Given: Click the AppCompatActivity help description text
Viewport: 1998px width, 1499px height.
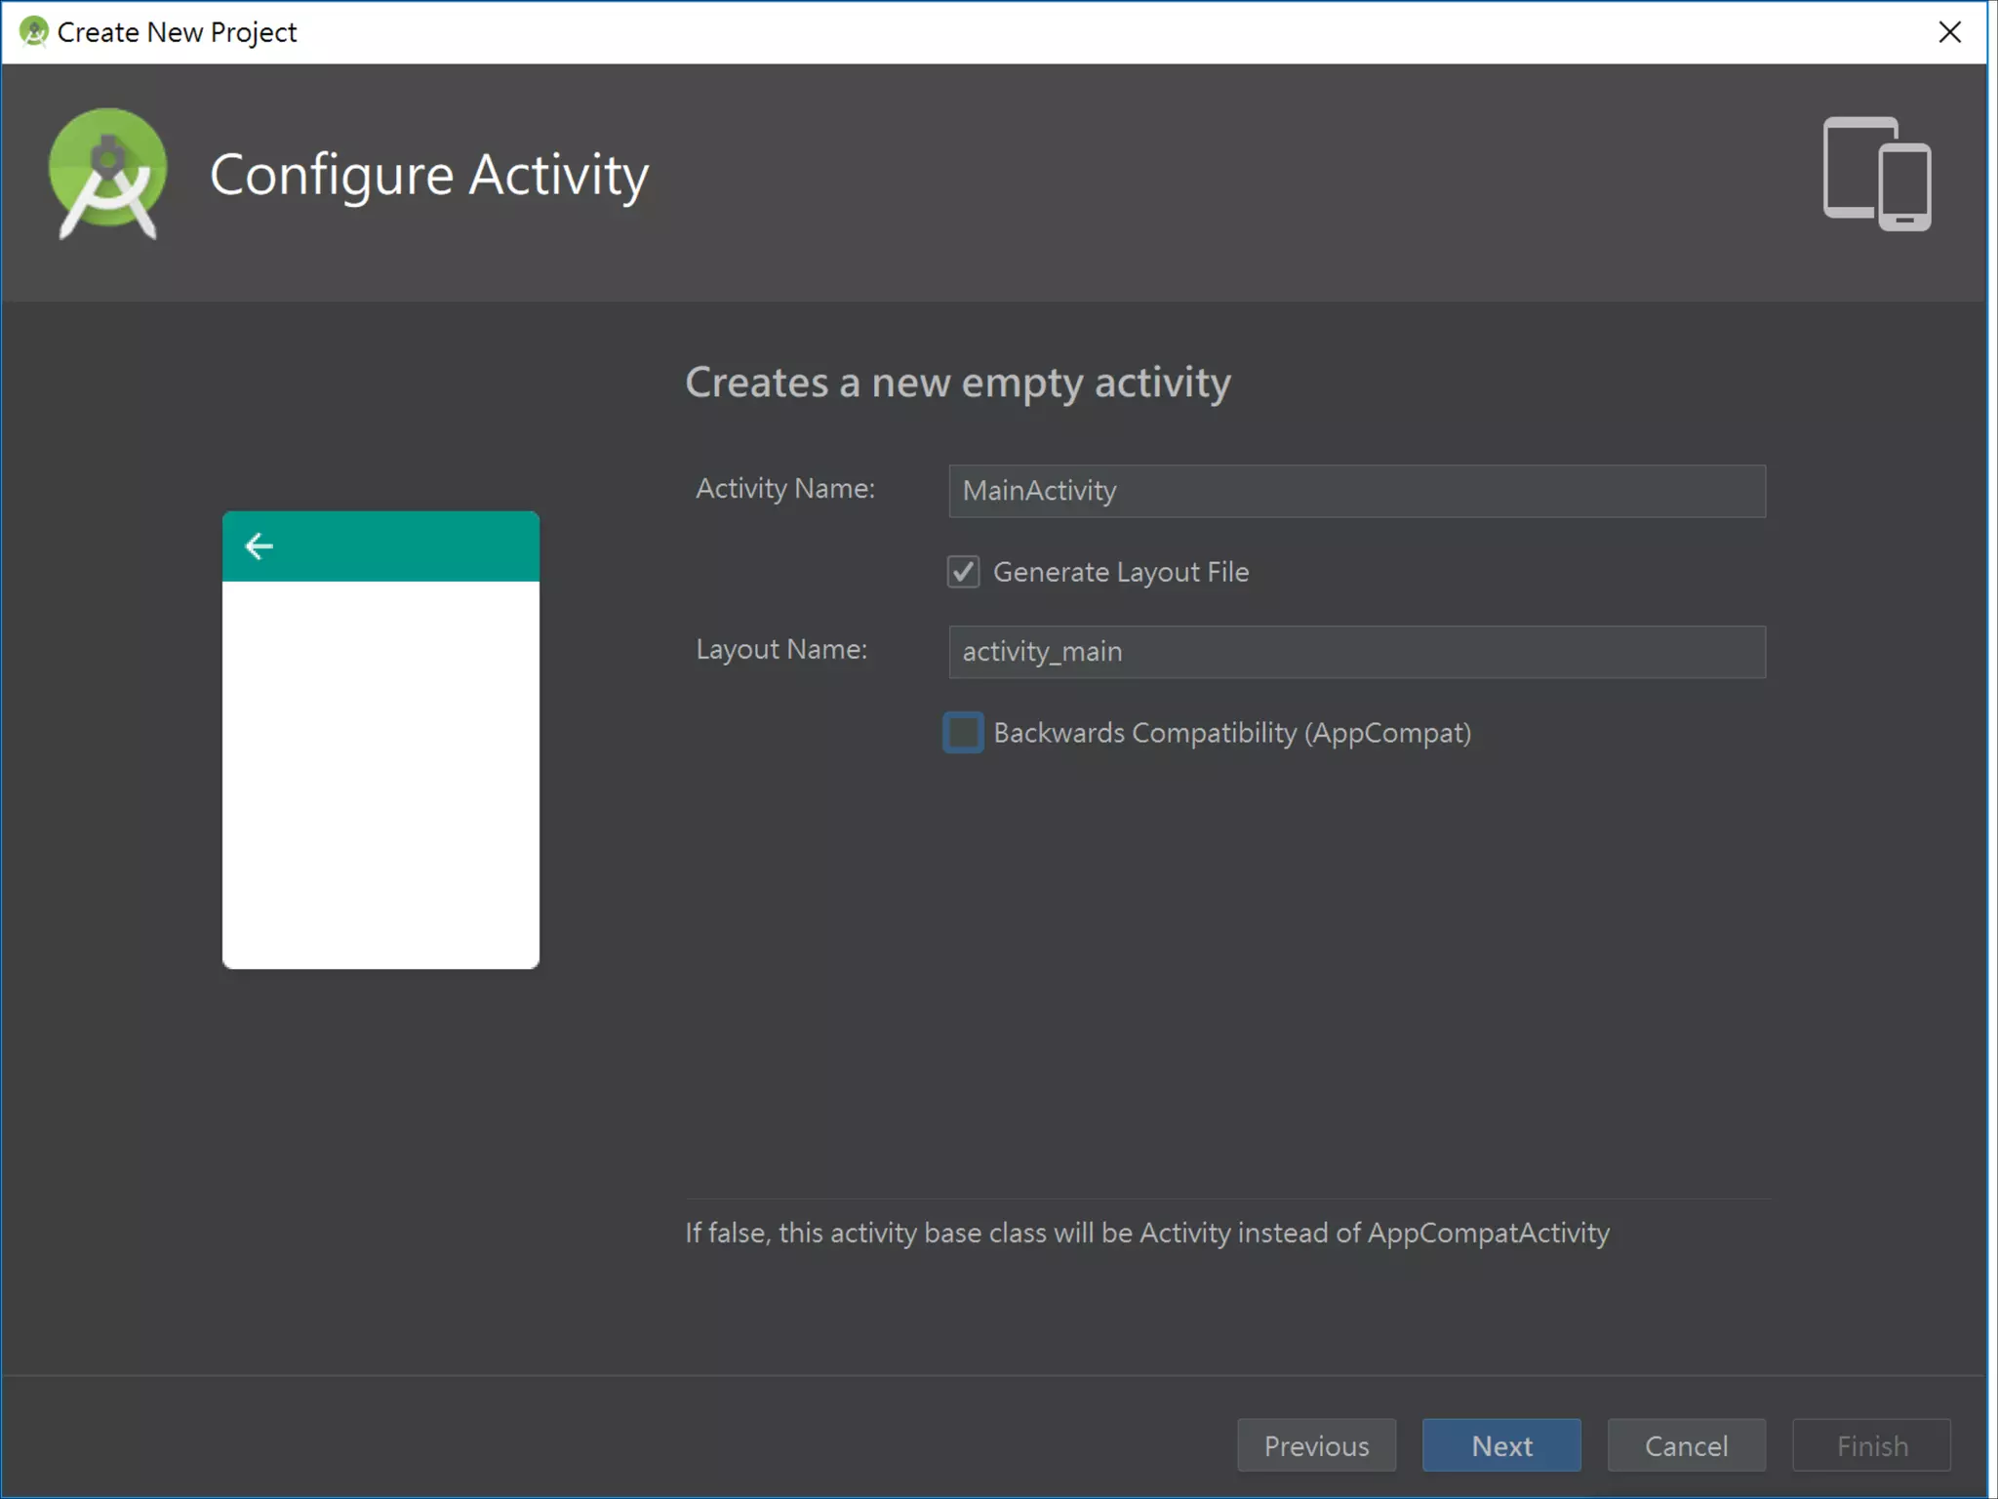Looking at the screenshot, I should (1146, 1234).
